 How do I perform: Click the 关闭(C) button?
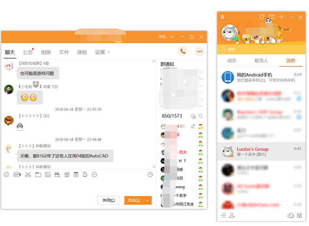[x=109, y=200]
